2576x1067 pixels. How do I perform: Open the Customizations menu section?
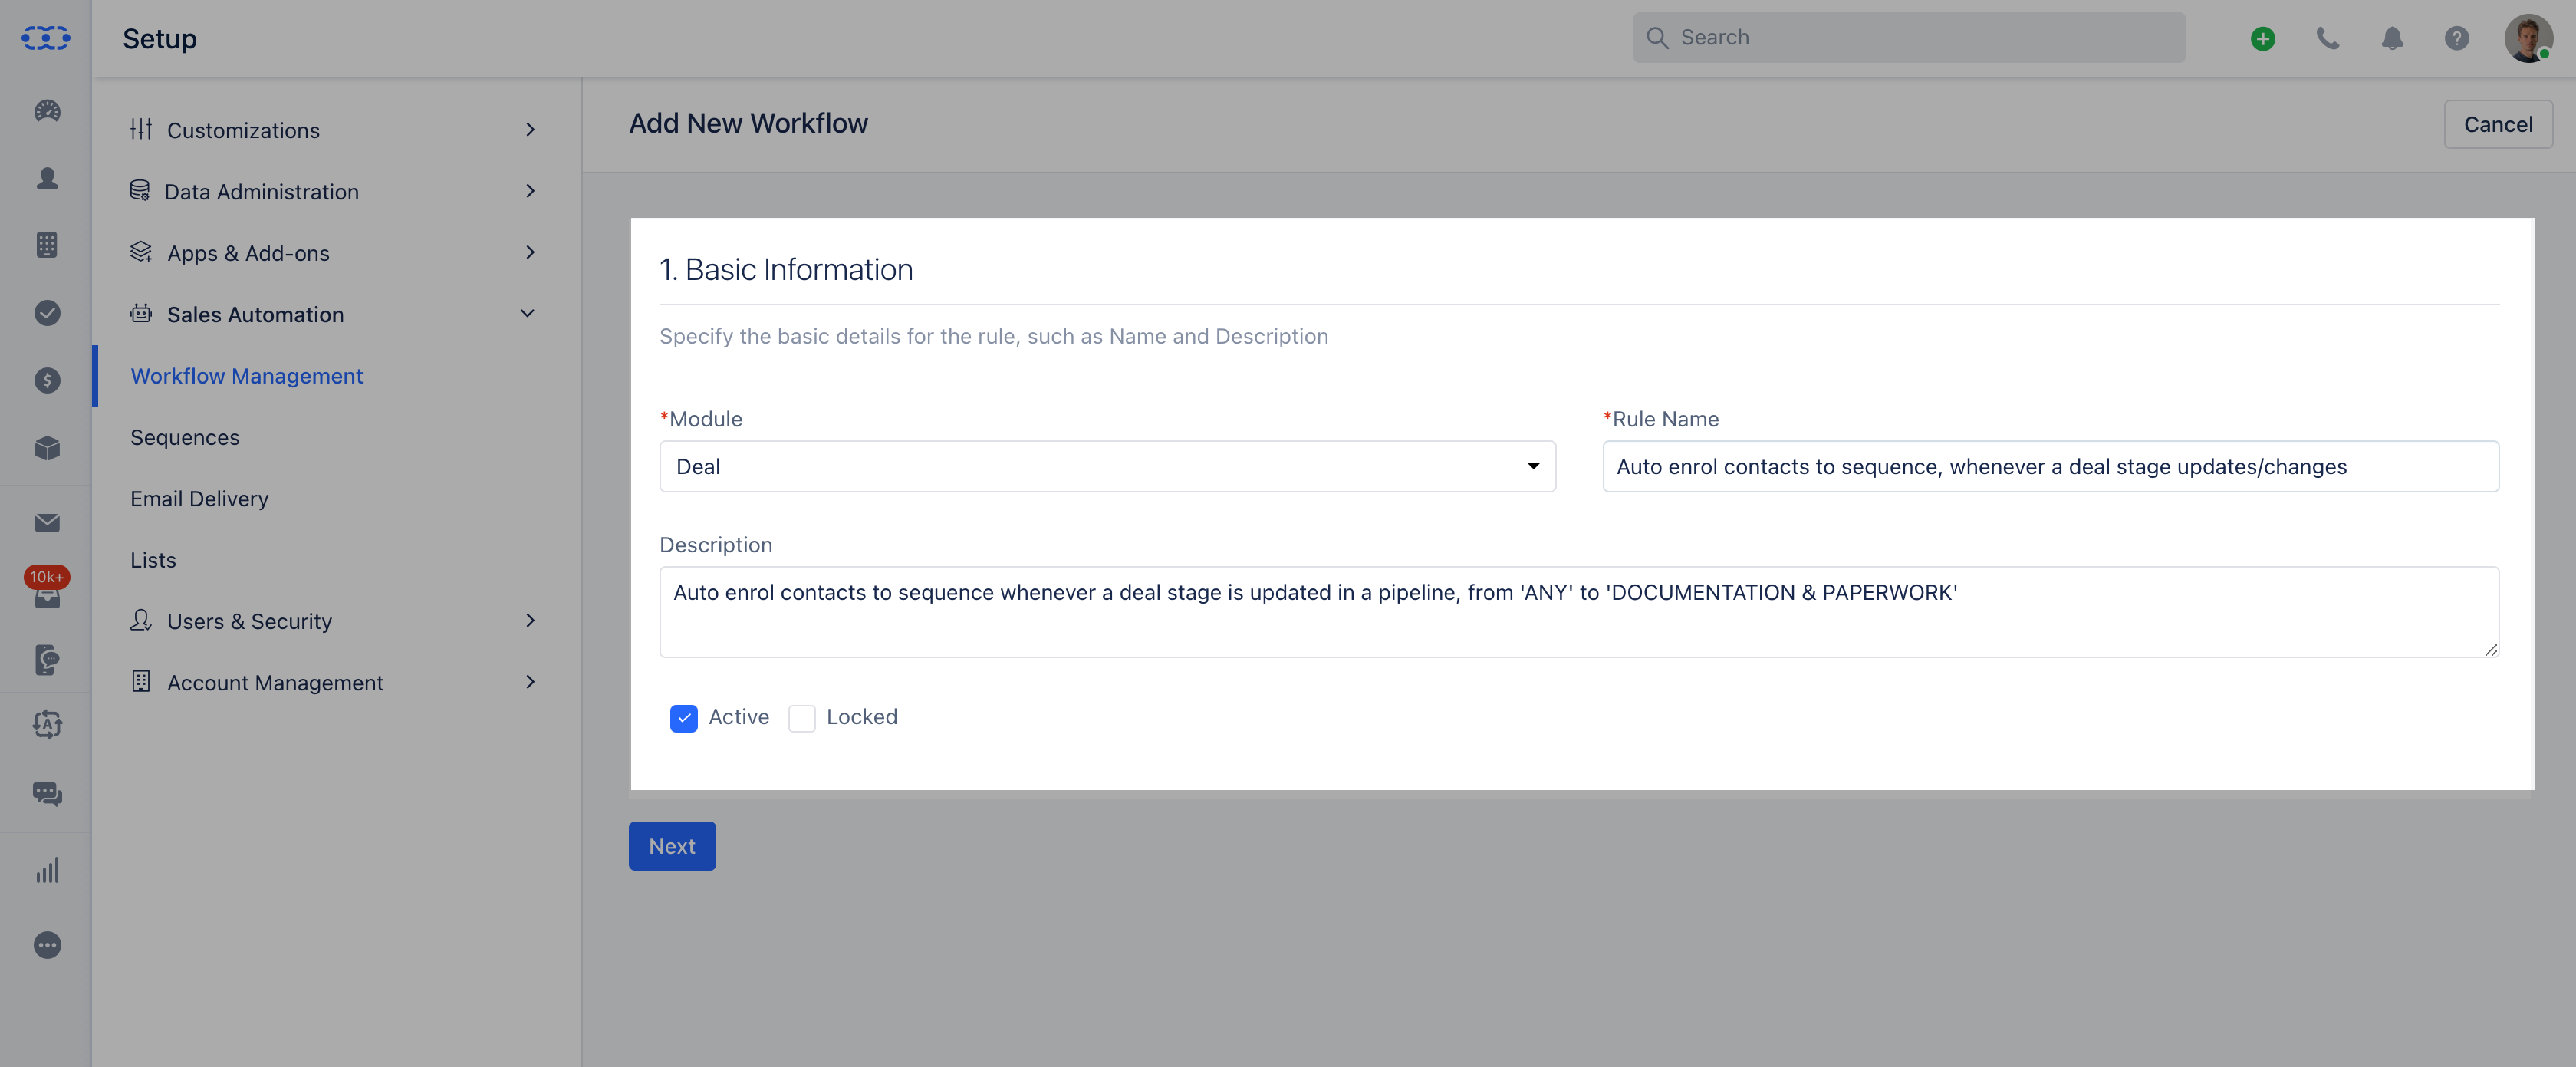336,130
